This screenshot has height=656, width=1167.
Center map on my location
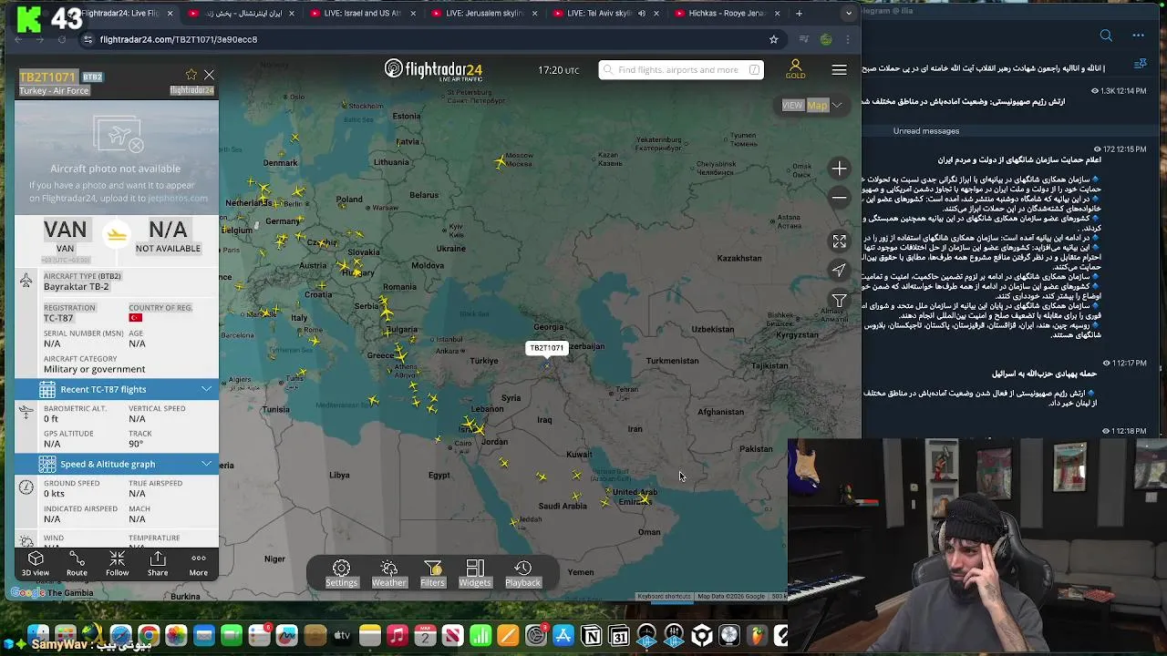[x=839, y=270]
